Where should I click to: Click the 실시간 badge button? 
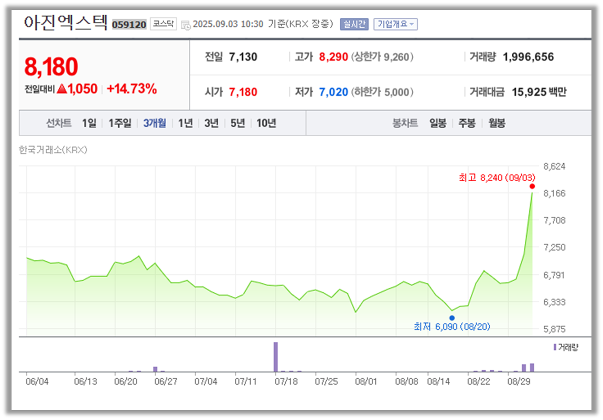354,24
